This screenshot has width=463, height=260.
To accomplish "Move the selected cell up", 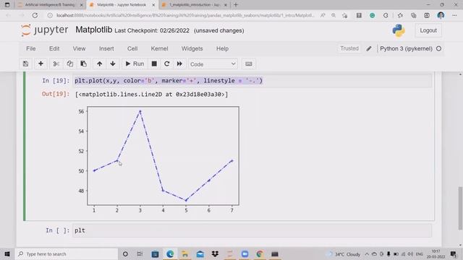I will pyautogui.click(x=100, y=64).
